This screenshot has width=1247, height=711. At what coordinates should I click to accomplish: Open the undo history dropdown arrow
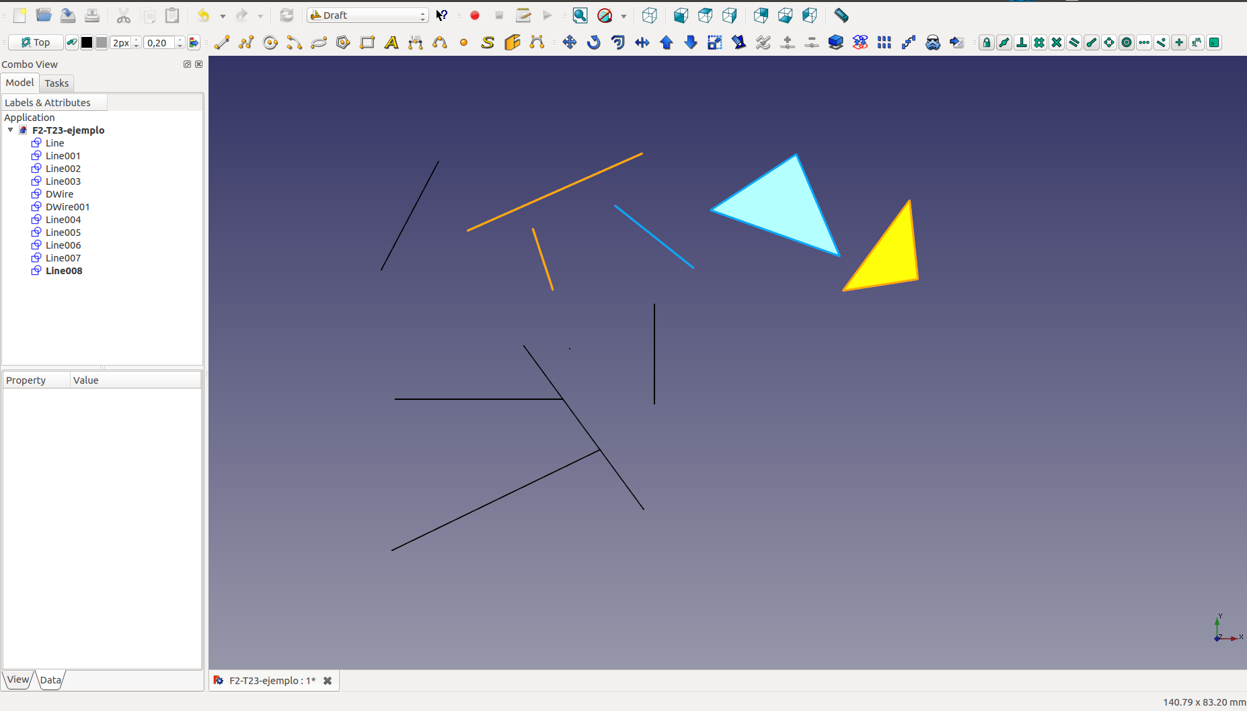click(x=223, y=15)
